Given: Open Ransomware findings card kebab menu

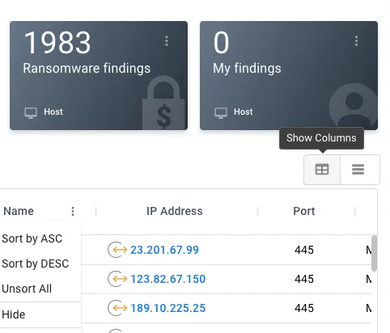Looking at the screenshot, I should pyautogui.click(x=167, y=41).
